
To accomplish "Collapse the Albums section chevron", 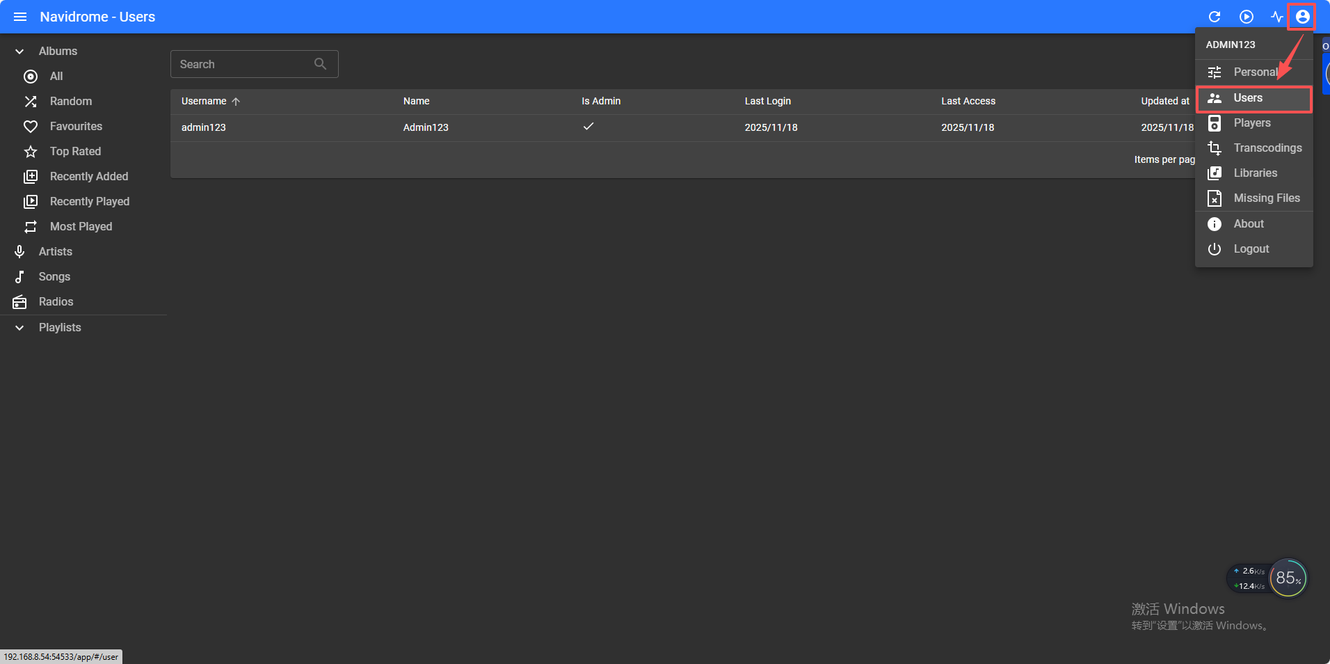I will tap(19, 52).
